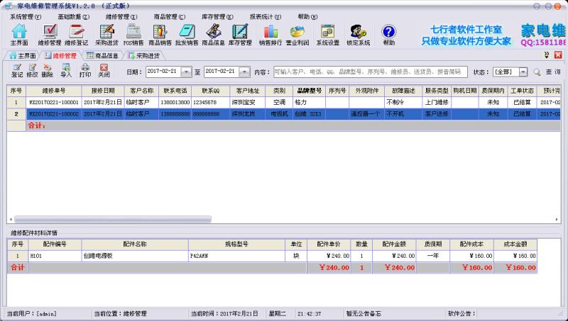Click the 品牌型号 column header
Viewport: 568px width, 321px height.
(x=309, y=91)
